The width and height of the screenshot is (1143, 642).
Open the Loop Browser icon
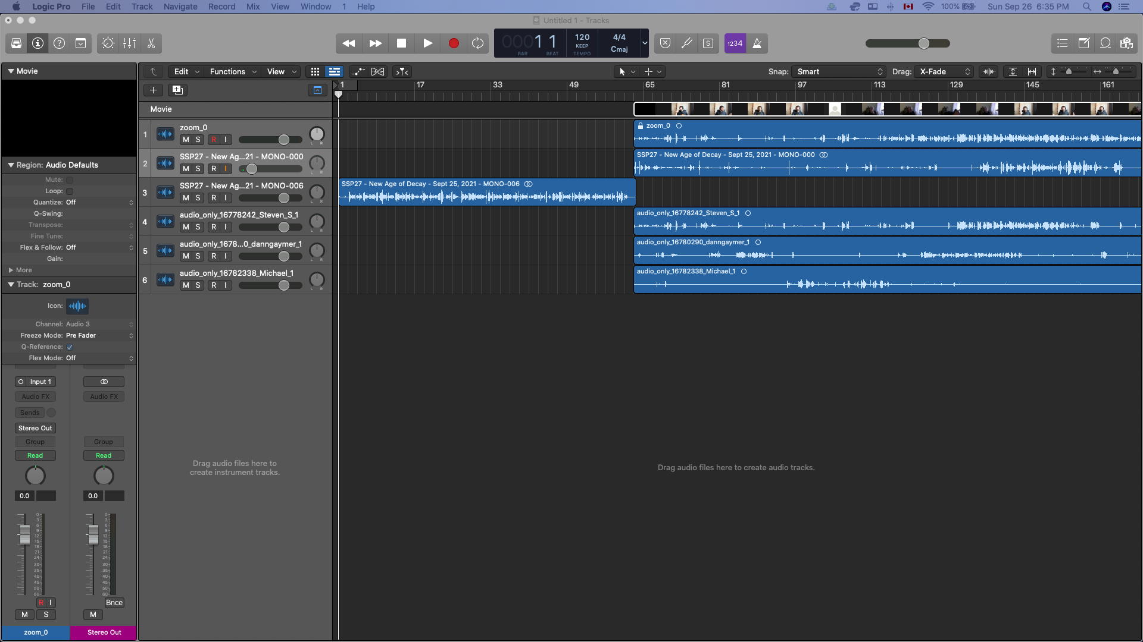pyautogui.click(x=1105, y=43)
